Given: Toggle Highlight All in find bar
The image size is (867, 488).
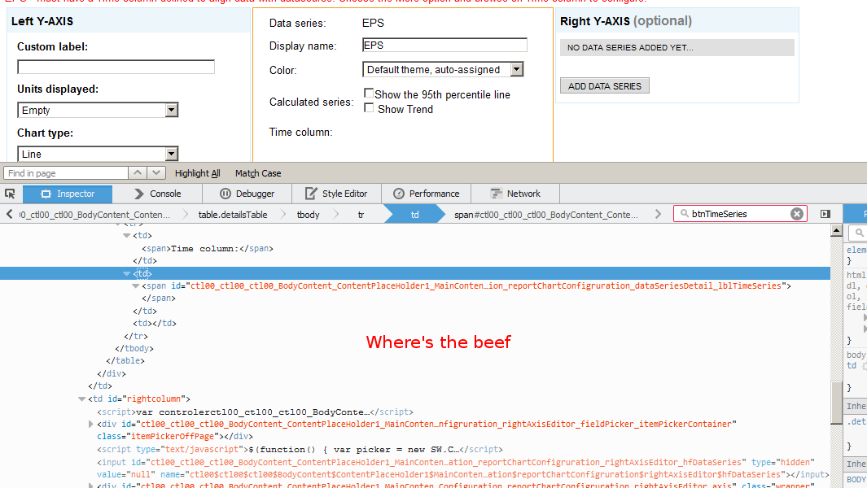Looking at the screenshot, I should point(197,173).
